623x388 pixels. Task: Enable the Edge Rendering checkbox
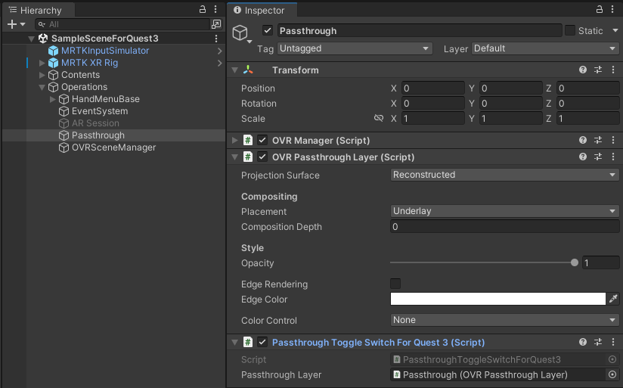pyautogui.click(x=395, y=284)
